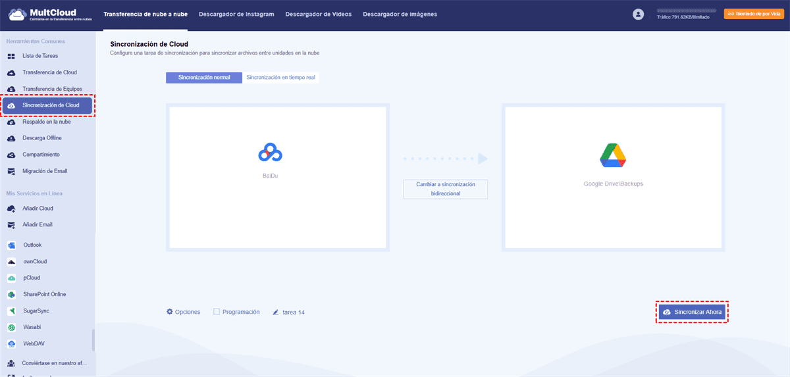Open the Lista de Tareas icon

point(11,56)
